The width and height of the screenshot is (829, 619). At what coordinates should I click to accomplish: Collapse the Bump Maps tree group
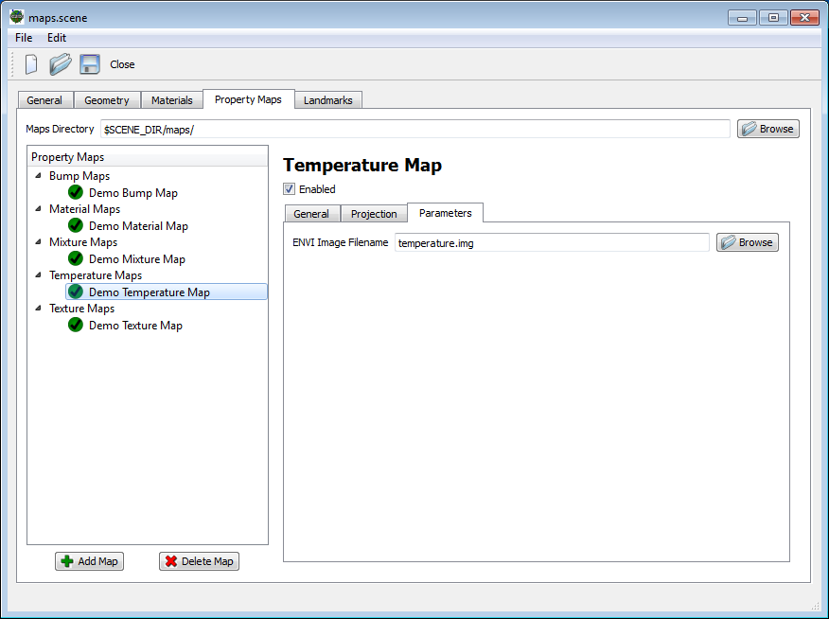(38, 175)
